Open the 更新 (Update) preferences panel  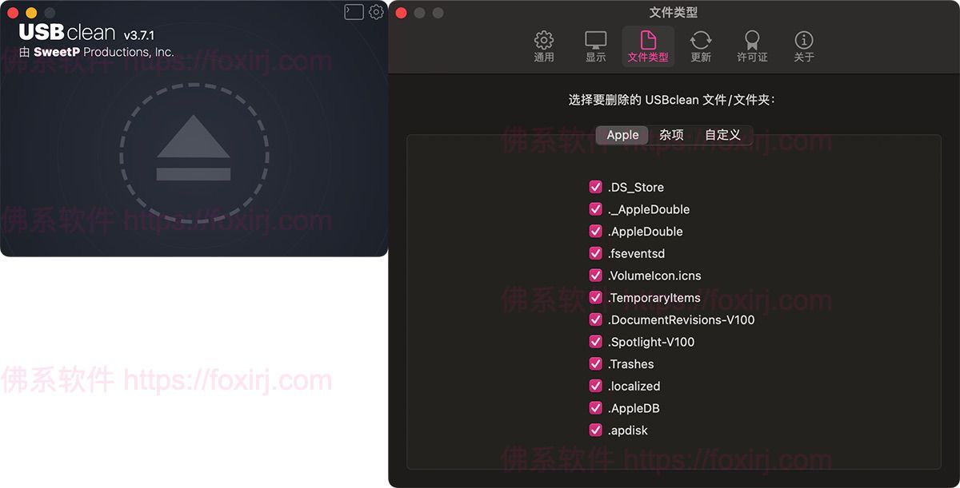pos(699,46)
